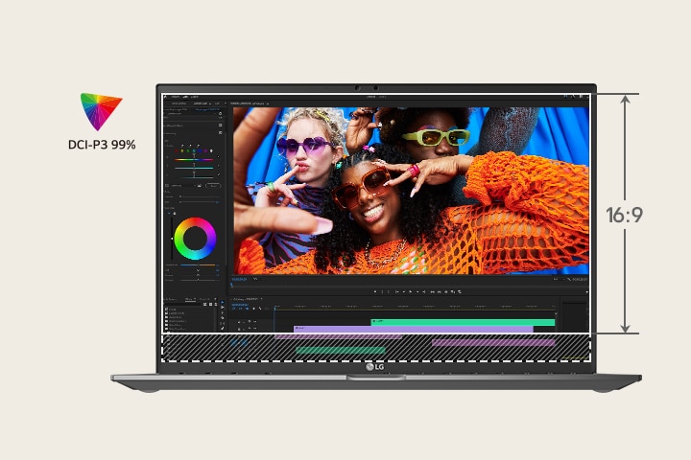Viewport: 691px width, 460px height.
Task: Click the Program Monitor video preview
Action: point(410,190)
